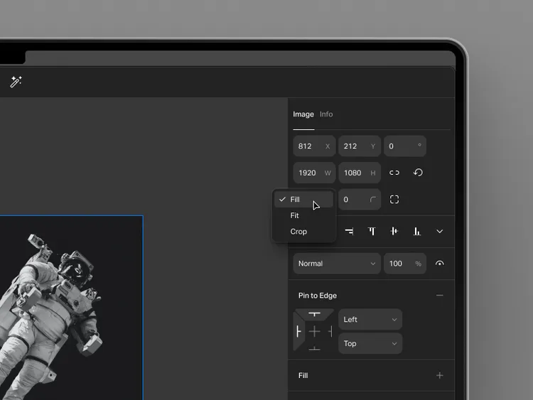
Task: Click the width field showing 1920
Action: pos(313,173)
